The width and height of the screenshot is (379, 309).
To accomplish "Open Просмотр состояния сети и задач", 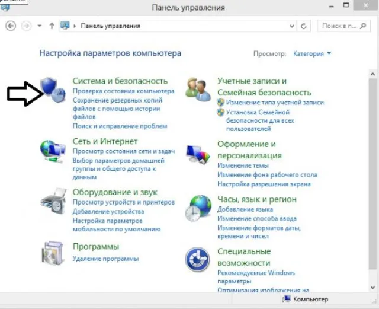I will point(124,151).
